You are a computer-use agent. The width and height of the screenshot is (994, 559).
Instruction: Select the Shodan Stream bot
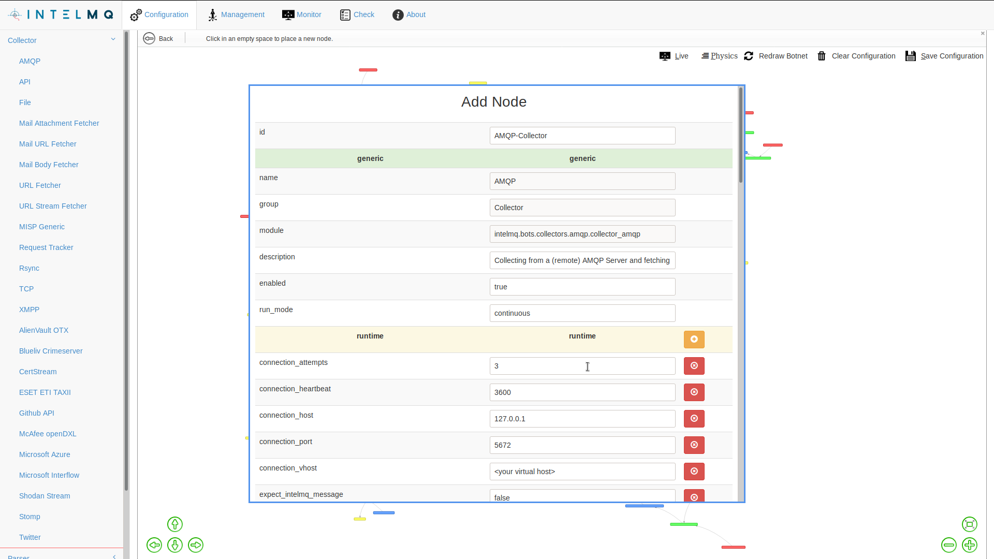45,496
